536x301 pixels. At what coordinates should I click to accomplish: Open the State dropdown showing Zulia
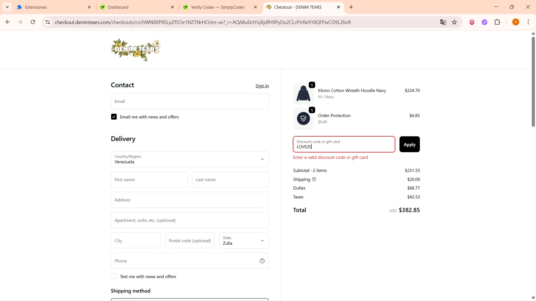(x=244, y=240)
